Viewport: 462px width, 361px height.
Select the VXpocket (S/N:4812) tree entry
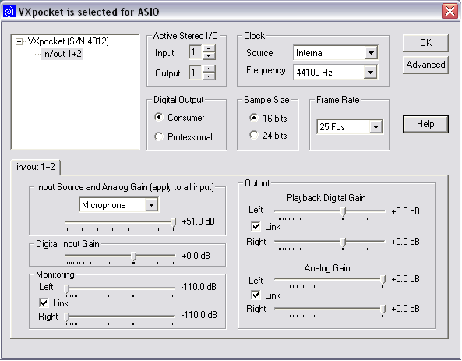(69, 41)
